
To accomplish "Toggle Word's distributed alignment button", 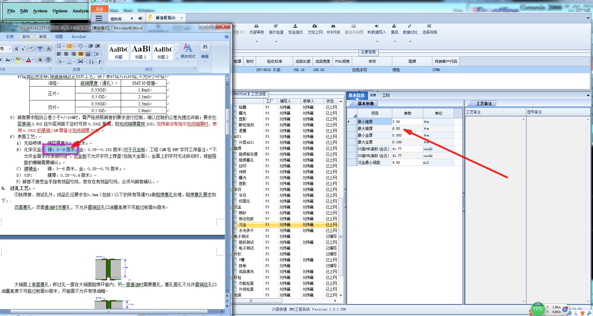I will [x=88, y=54].
